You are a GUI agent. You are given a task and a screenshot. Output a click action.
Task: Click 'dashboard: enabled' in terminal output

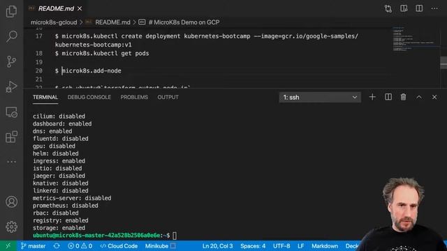62,124
